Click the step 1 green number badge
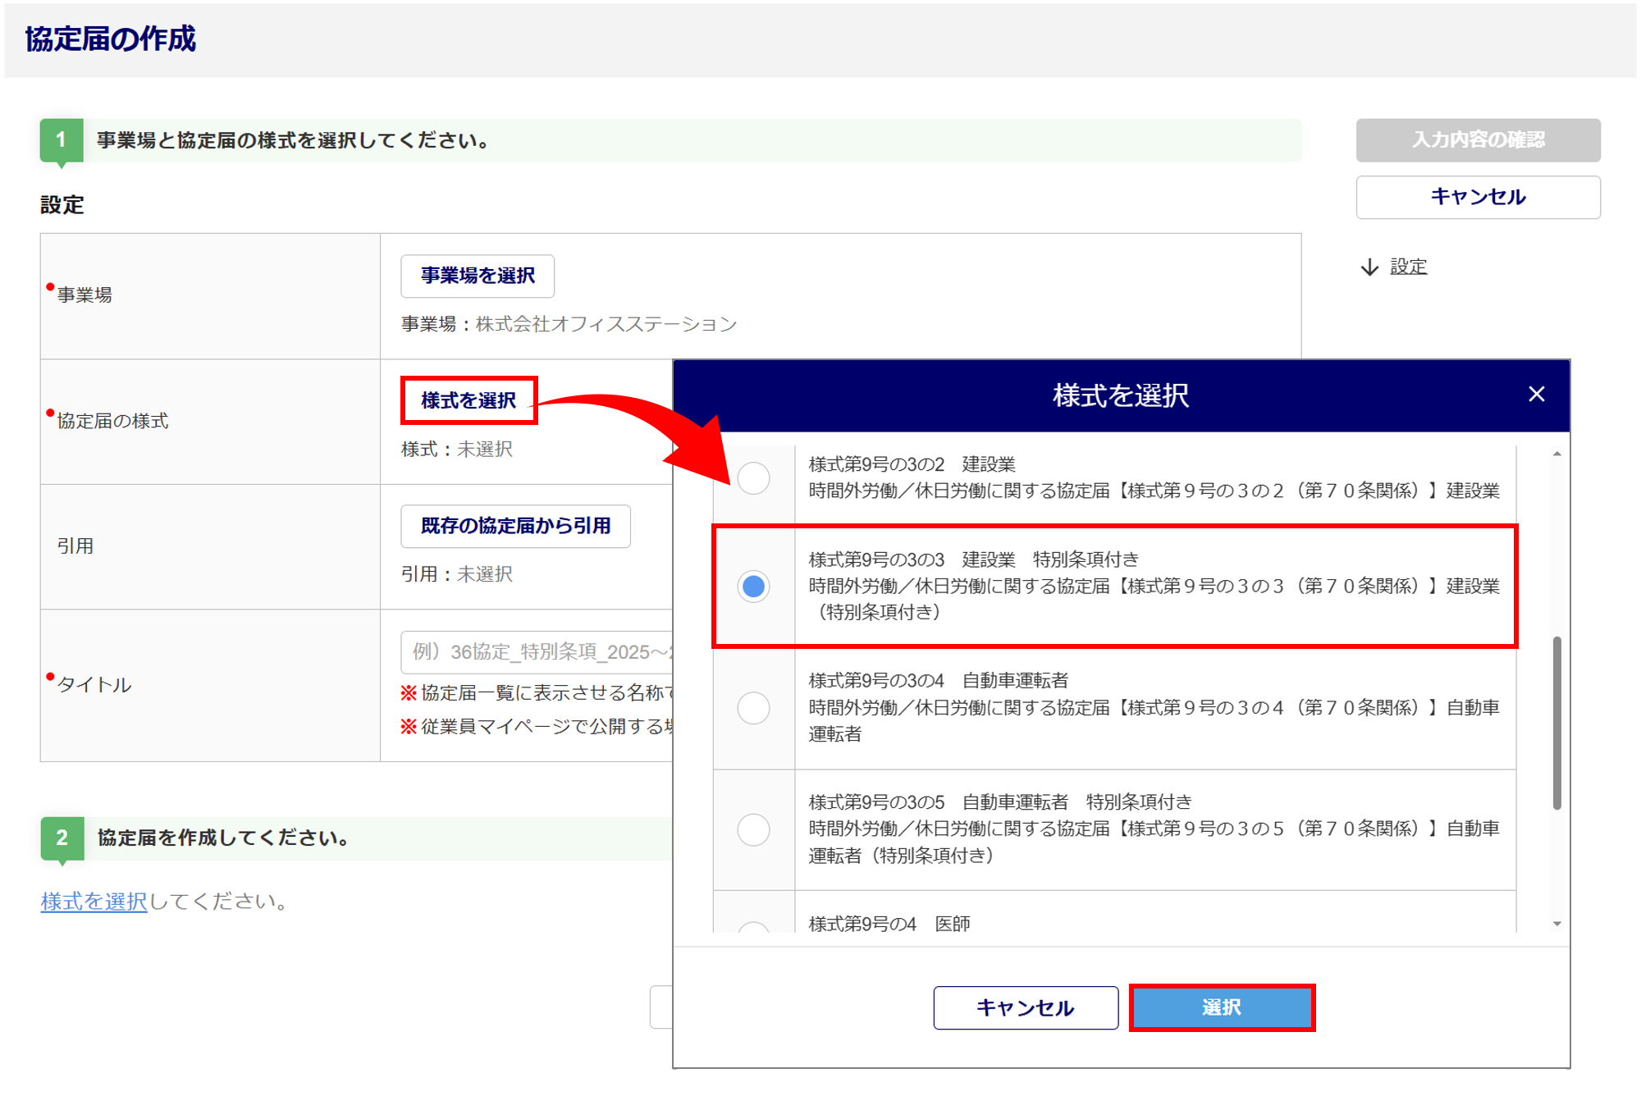This screenshot has height=1096, width=1641. [62, 140]
